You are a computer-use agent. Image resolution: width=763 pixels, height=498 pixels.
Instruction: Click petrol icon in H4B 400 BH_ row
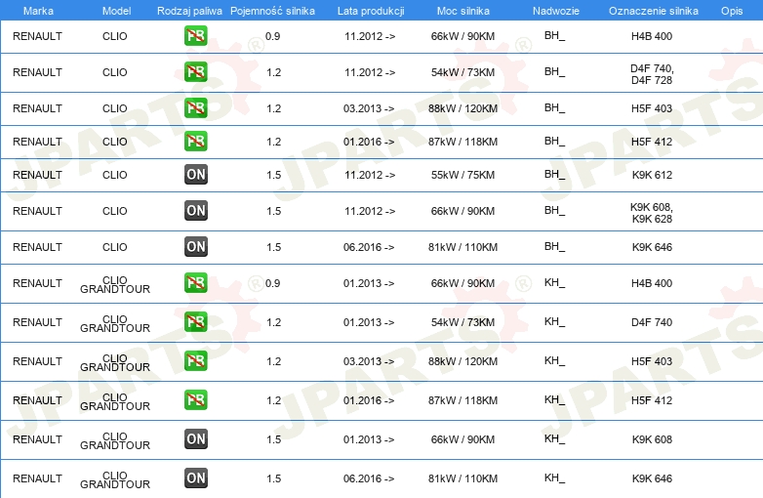coord(195,36)
